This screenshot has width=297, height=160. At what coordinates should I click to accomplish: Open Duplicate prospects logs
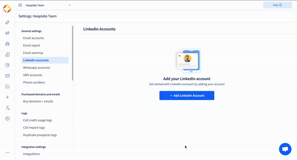(40, 135)
